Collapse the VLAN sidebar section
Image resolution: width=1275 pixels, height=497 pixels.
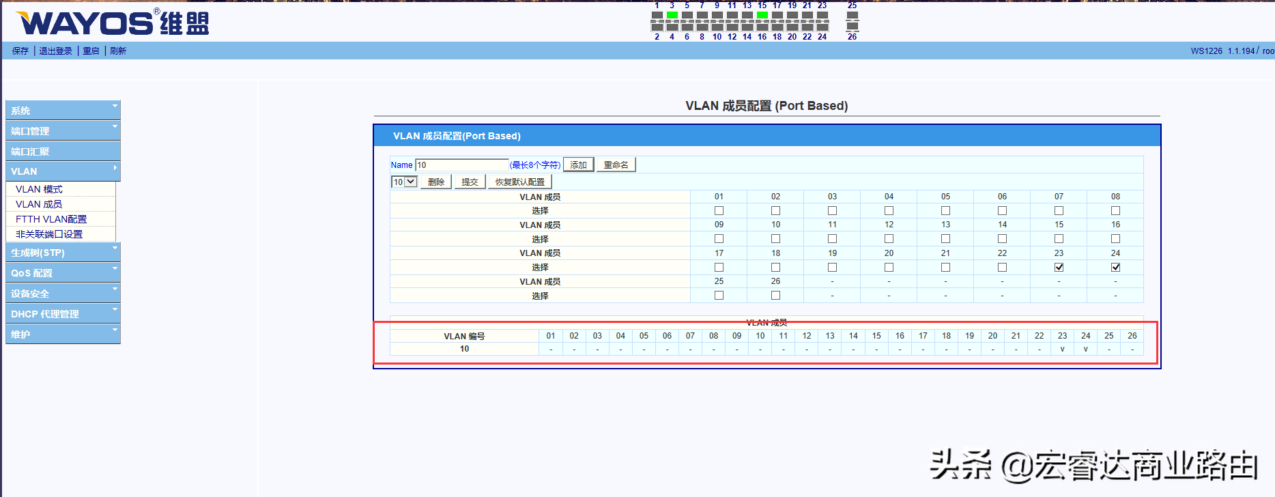point(63,171)
